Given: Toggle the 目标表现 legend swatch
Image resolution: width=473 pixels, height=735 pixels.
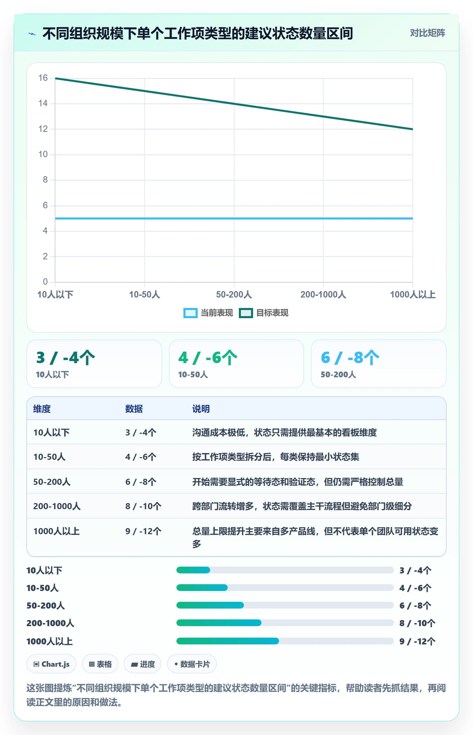Looking at the screenshot, I should click(x=246, y=313).
